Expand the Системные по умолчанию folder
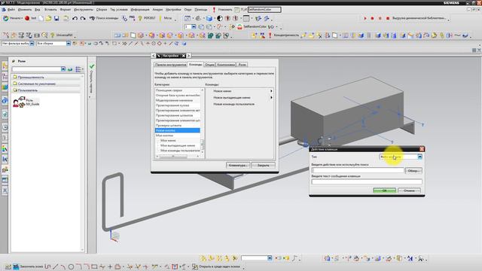 pos(46,84)
